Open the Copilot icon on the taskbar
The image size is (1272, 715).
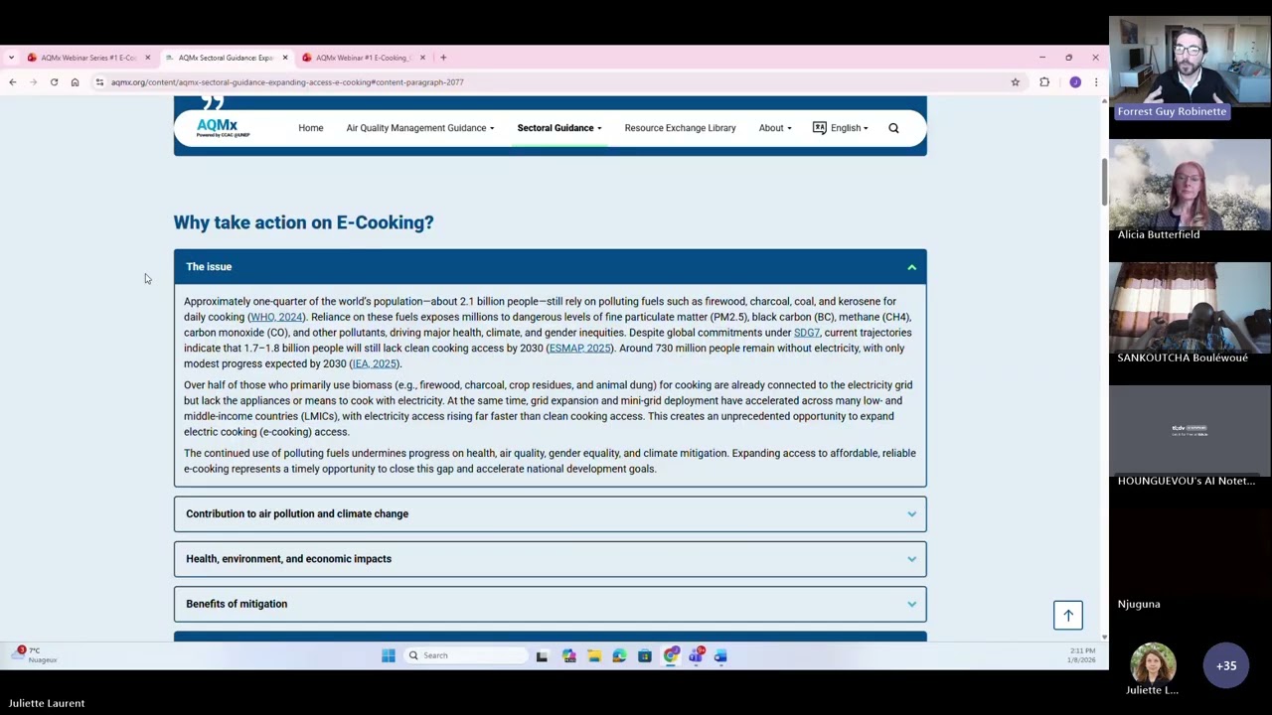(568, 655)
